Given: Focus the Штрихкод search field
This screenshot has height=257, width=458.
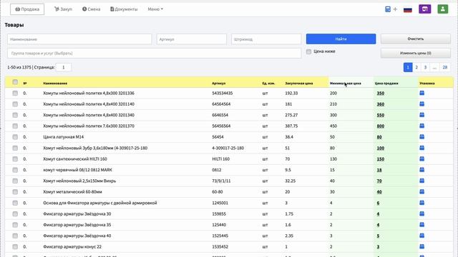Looking at the screenshot, I should pos(266,39).
